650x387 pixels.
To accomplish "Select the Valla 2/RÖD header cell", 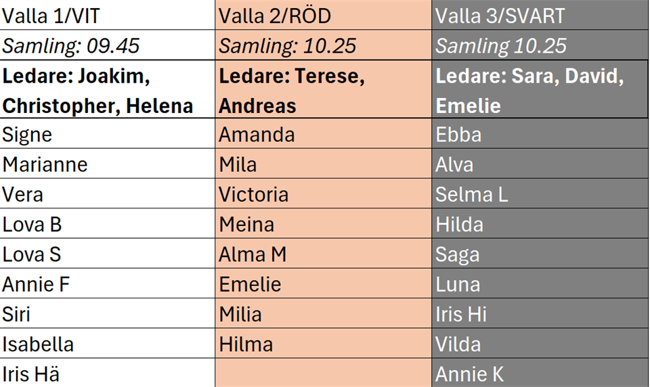I will coord(324,15).
